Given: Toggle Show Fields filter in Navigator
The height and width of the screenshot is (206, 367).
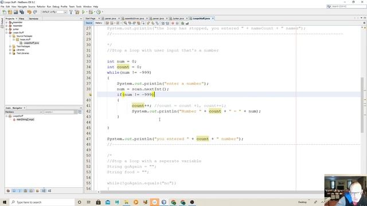Looking at the screenshot, I should pyautogui.click(x=14, y=191).
